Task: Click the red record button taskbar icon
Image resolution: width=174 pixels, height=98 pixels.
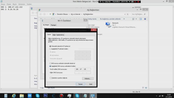Action: click(61, 96)
